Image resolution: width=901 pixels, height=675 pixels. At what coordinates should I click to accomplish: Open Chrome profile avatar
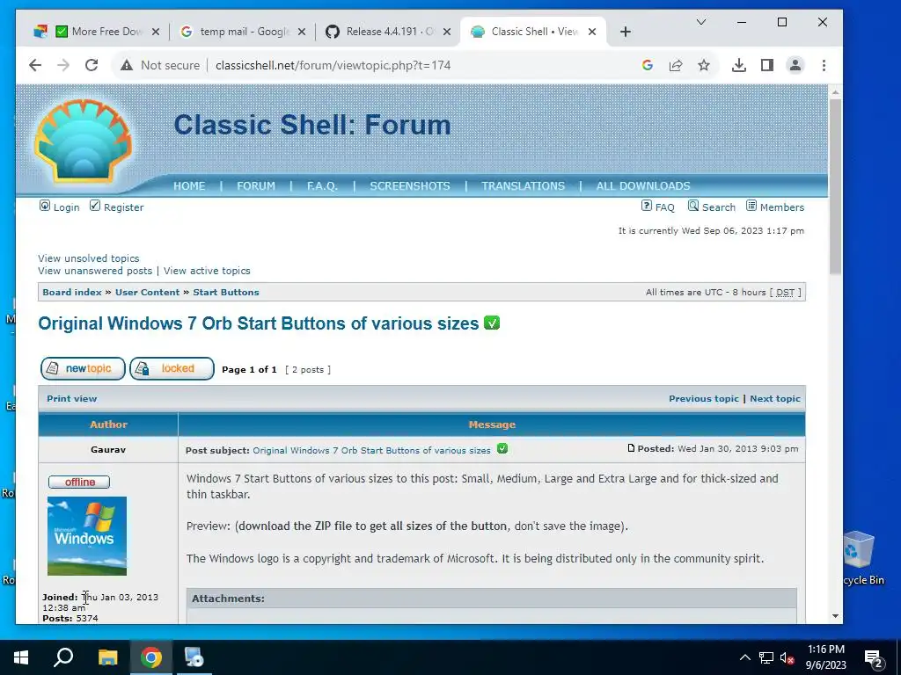(x=795, y=65)
